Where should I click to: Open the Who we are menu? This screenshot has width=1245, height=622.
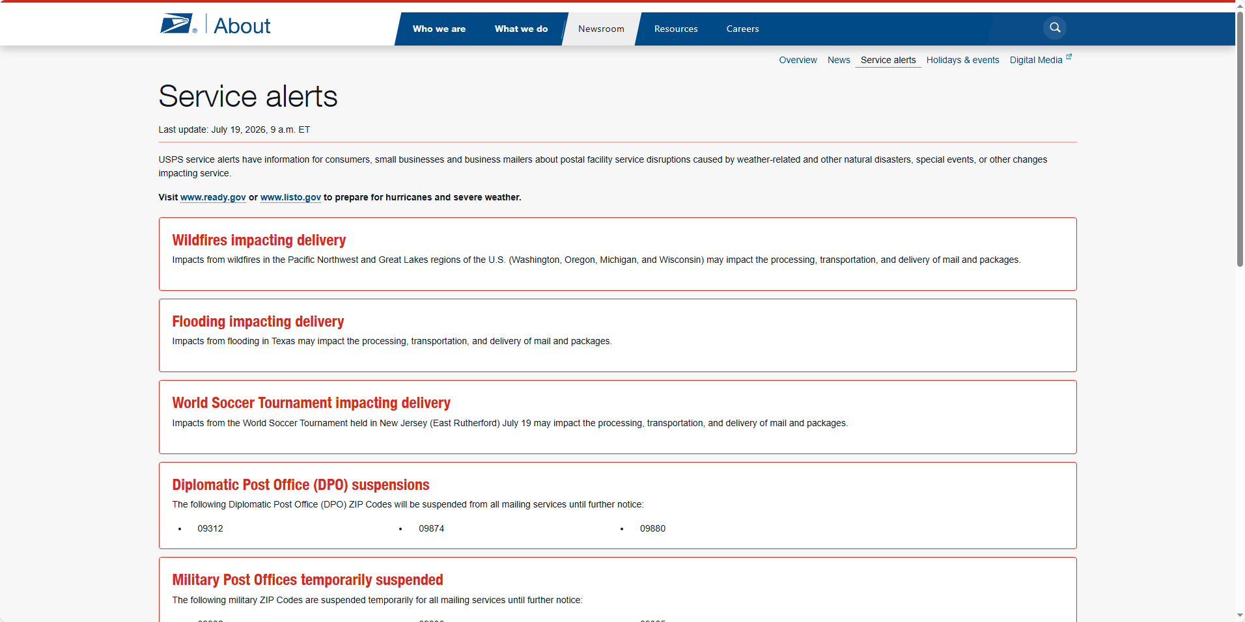pos(439,29)
